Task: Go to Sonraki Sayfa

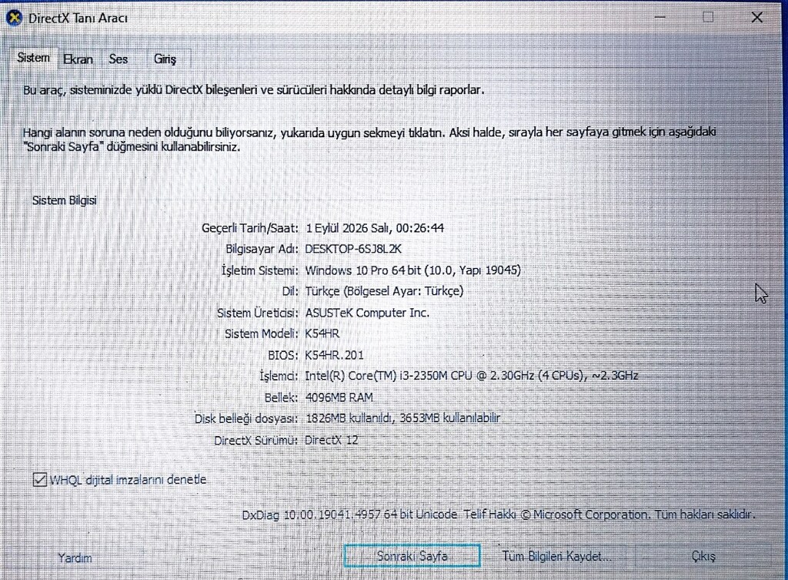Action: coord(412,556)
